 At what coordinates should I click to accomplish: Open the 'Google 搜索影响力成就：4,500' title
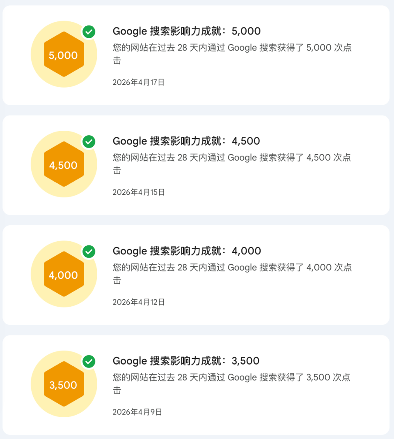(x=186, y=141)
